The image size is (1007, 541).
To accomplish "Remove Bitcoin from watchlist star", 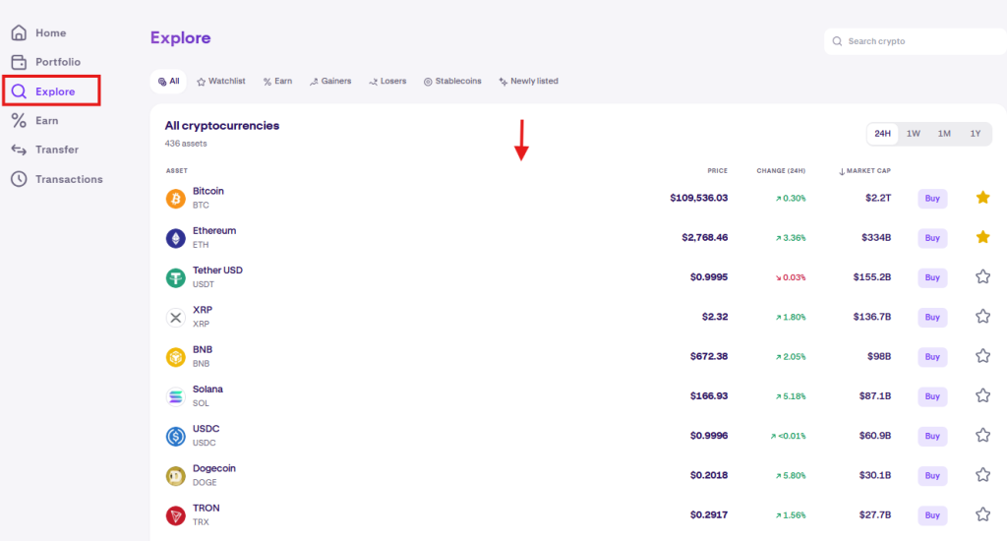I will (982, 198).
